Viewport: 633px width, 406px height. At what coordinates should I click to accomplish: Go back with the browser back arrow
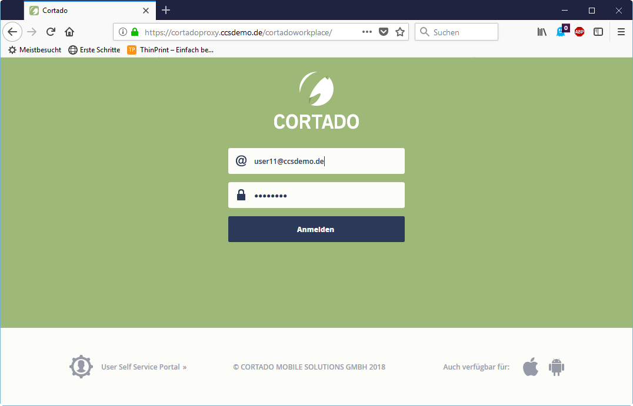tap(12, 32)
